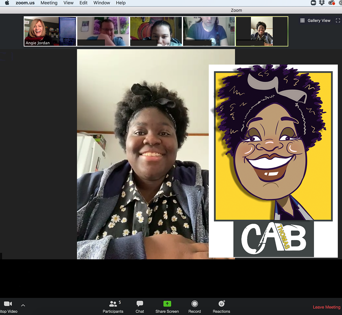342x315 pixels.
Task: Click the zoom.us application menu
Action: 25,3
